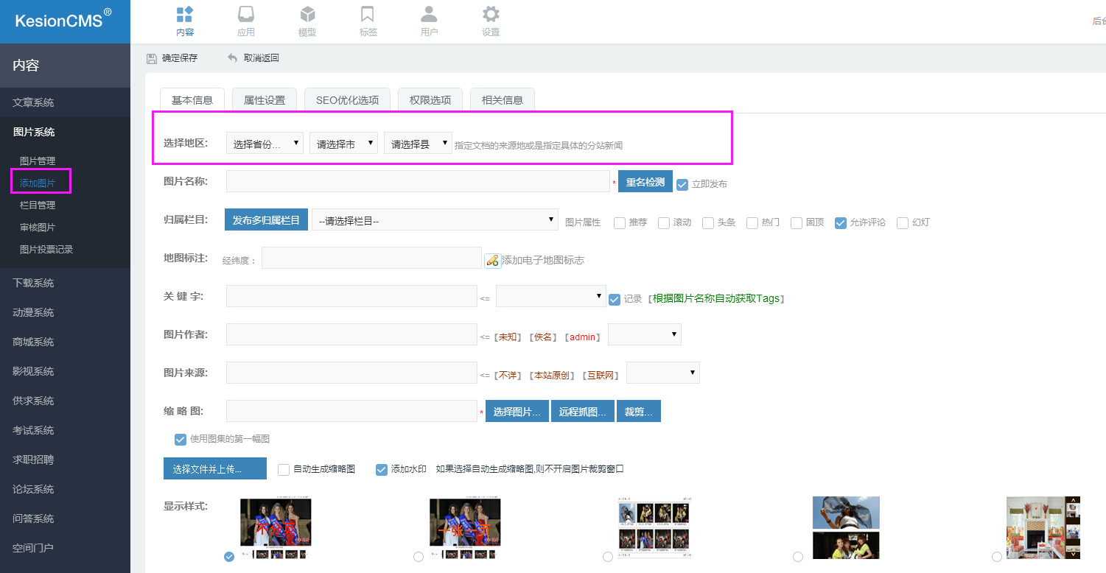Click the 重名检测 duplicate-check button
This screenshot has height=573, width=1106.
645,181
